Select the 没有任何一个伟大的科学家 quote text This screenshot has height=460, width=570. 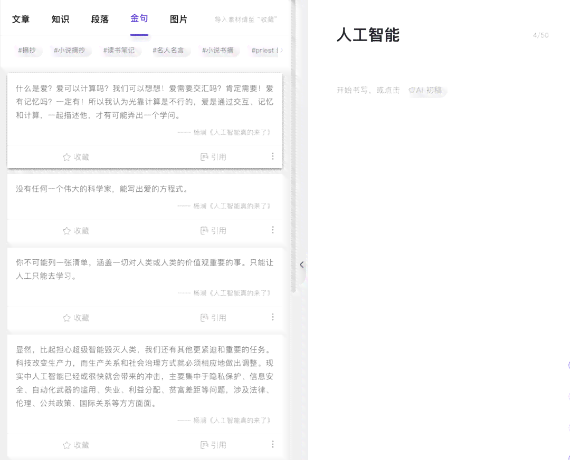click(x=102, y=189)
